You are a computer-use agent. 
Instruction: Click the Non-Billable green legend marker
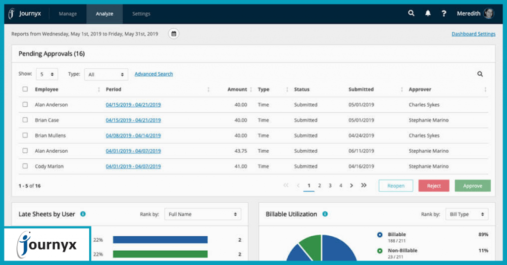coord(380,251)
